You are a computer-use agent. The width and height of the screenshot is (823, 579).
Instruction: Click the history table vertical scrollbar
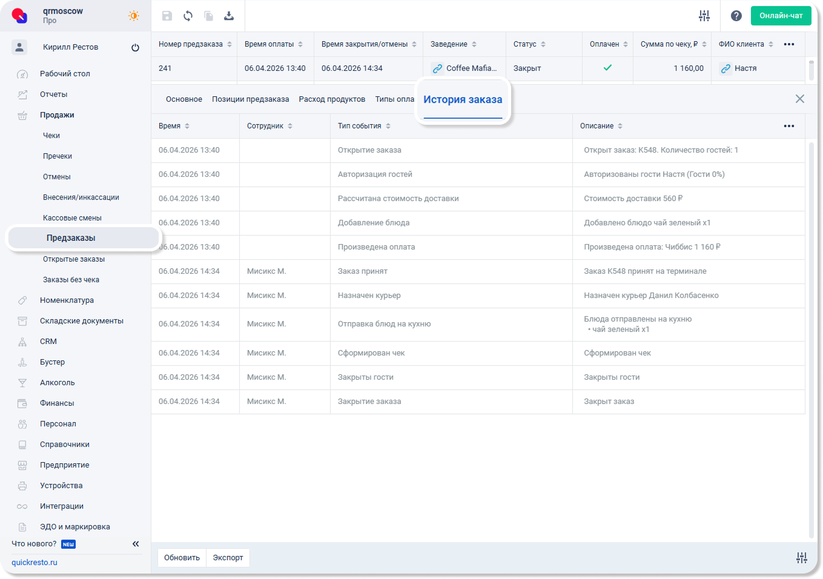point(811,339)
